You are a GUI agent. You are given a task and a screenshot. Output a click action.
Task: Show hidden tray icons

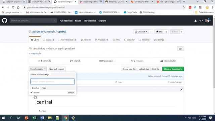tap(186, 118)
